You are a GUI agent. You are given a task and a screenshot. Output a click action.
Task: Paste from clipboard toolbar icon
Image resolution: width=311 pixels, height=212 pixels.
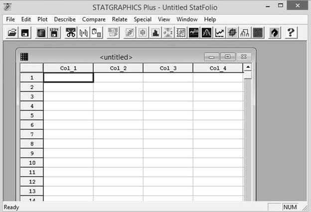96,32
